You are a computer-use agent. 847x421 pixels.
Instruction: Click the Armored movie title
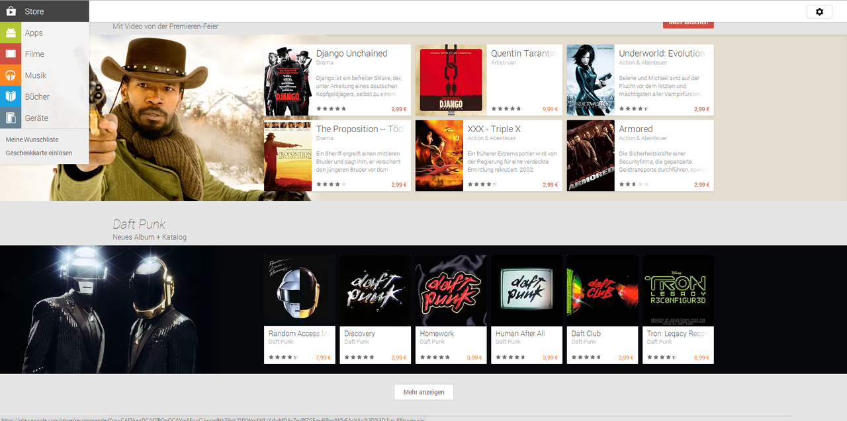[x=636, y=129]
